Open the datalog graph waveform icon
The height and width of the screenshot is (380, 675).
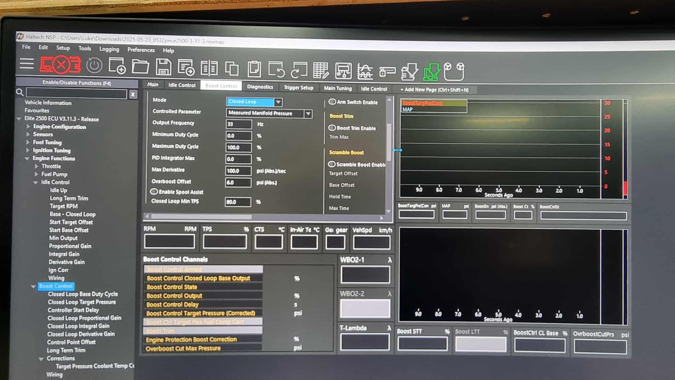(365, 71)
